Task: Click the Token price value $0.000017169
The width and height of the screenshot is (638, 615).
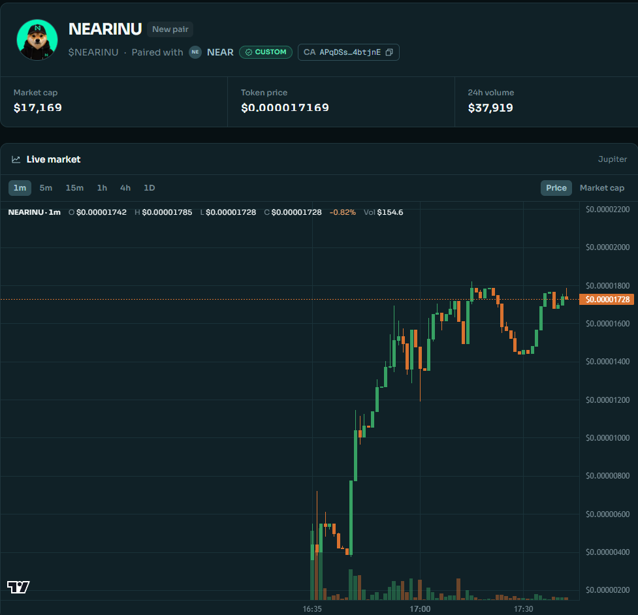Action: [x=285, y=108]
